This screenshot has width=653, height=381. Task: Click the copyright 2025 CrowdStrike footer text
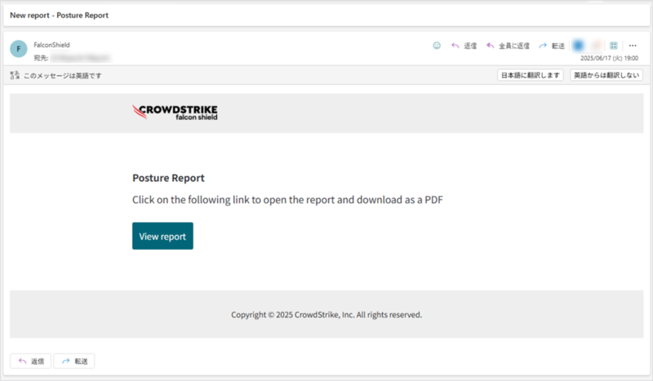click(x=326, y=315)
